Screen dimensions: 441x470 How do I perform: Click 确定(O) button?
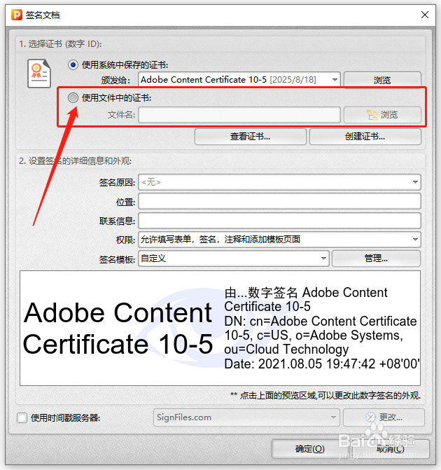[x=310, y=449]
